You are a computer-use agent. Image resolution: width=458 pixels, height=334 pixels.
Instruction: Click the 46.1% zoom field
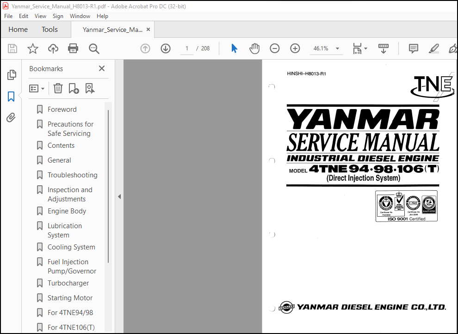click(321, 49)
